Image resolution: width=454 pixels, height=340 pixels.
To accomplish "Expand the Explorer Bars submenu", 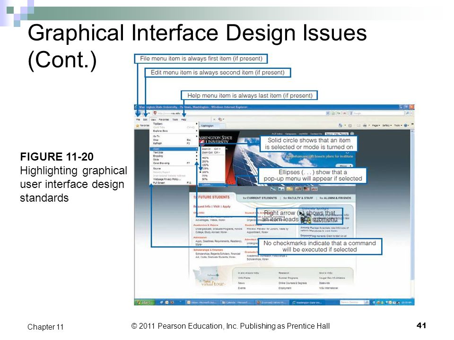I will pos(174,131).
